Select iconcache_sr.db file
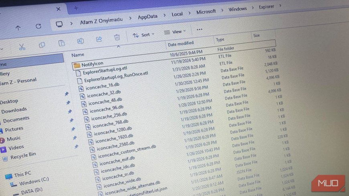 (118, 176)
